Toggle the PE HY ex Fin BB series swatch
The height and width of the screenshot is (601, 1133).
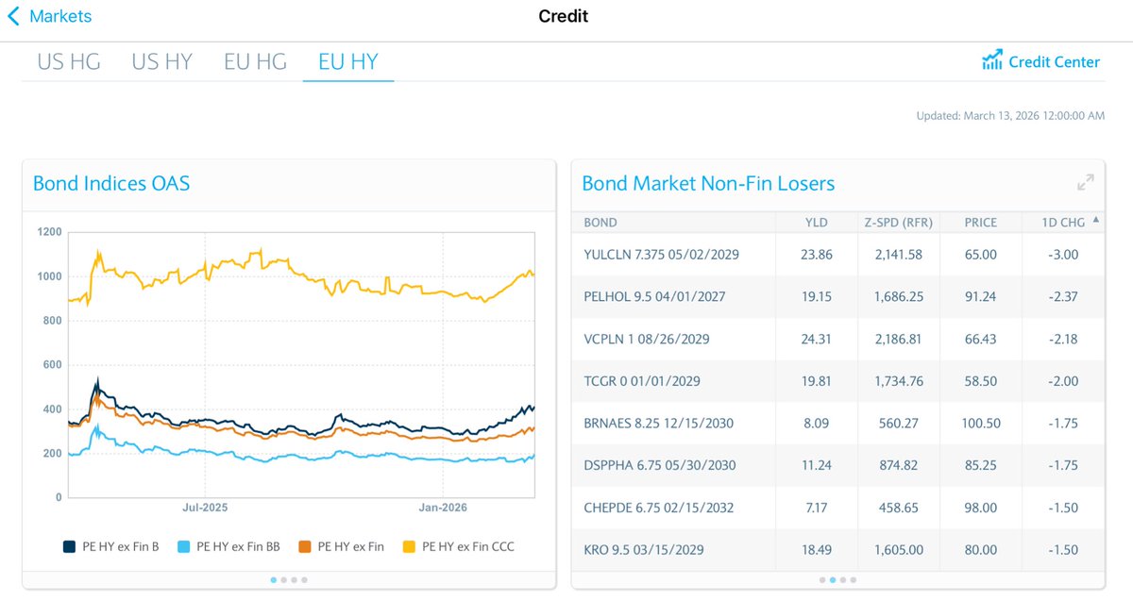click(183, 546)
